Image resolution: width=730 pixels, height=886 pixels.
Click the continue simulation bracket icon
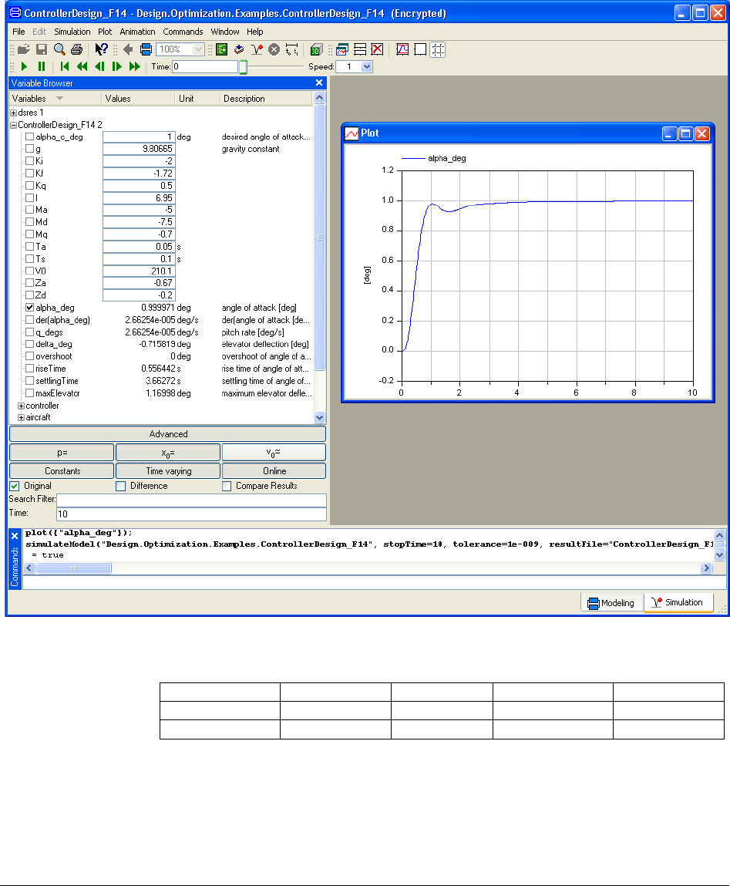(292, 49)
